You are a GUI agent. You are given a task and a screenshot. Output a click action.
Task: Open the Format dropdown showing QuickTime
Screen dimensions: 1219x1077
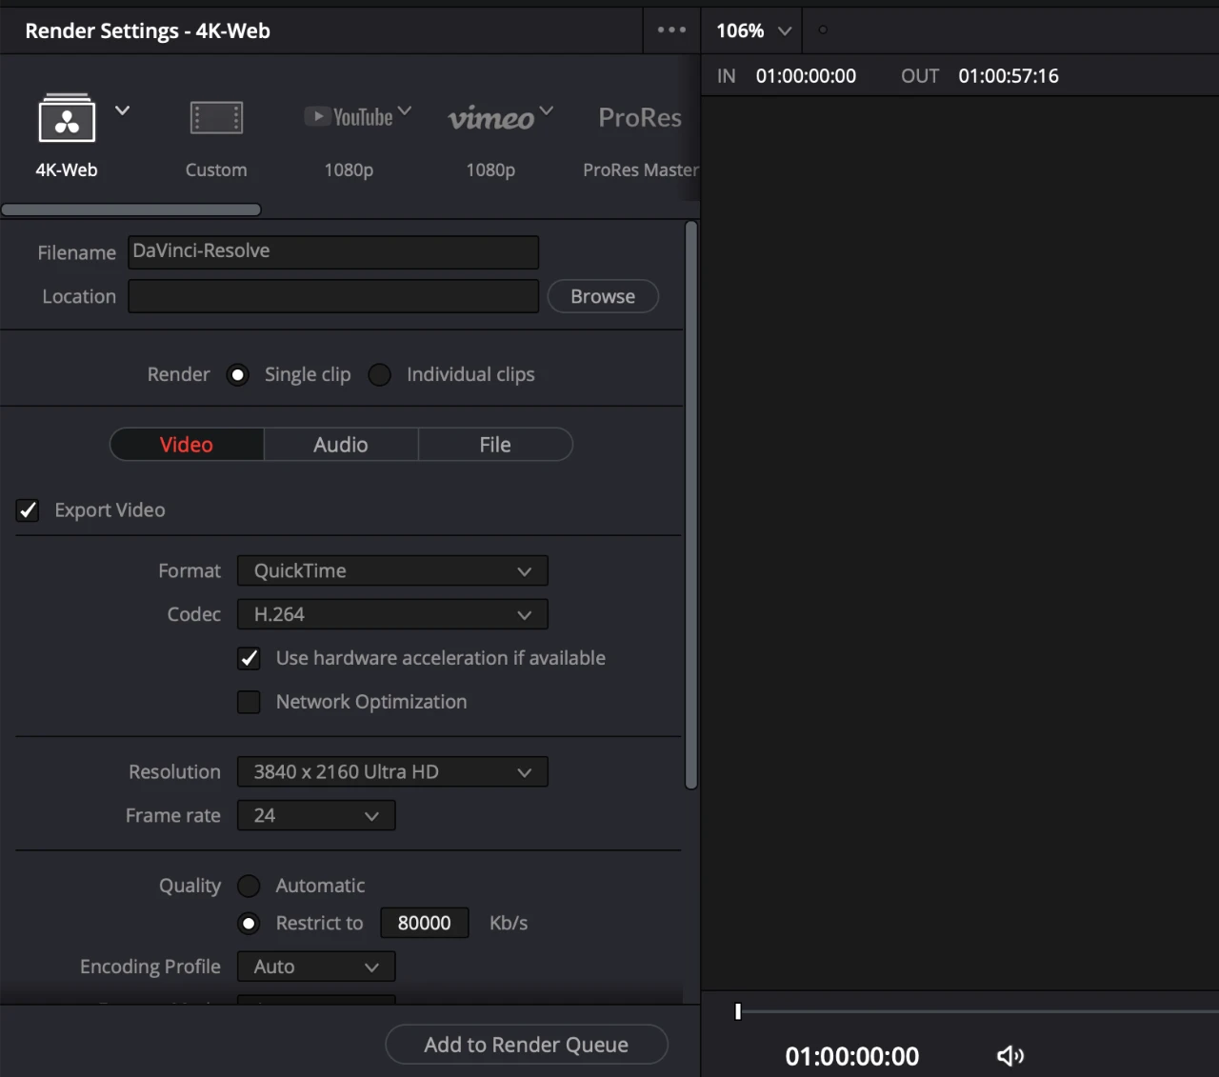tap(391, 570)
